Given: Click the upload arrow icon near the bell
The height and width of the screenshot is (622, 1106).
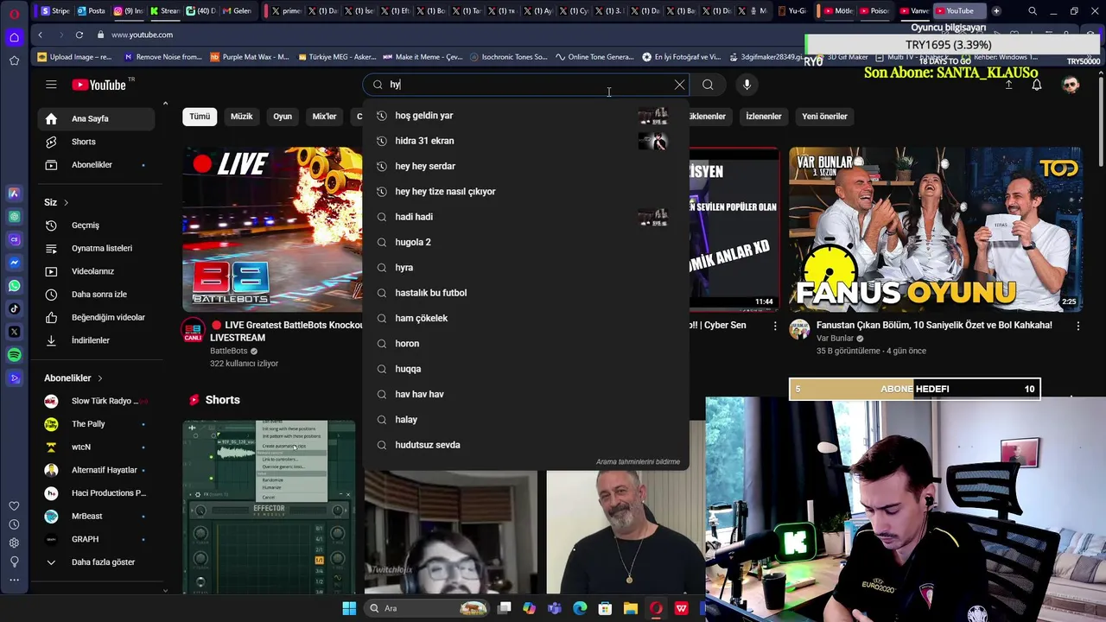Looking at the screenshot, I should (1008, 85).
